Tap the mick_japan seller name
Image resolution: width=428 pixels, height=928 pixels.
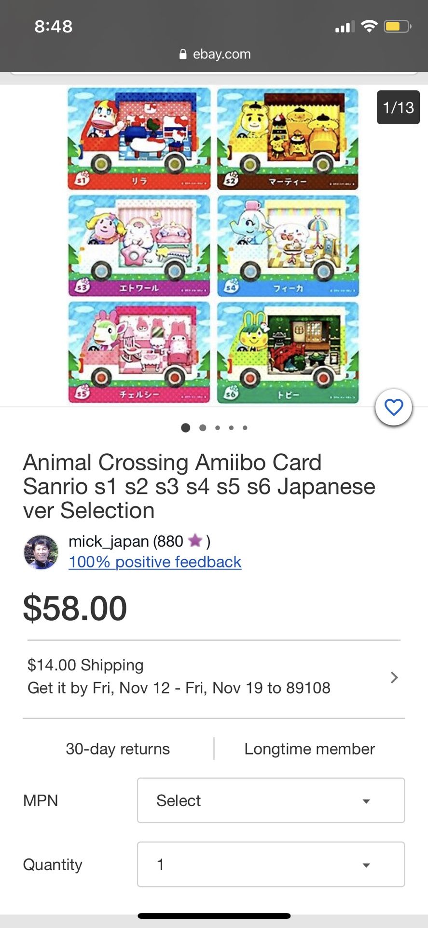tap(111, 541)
